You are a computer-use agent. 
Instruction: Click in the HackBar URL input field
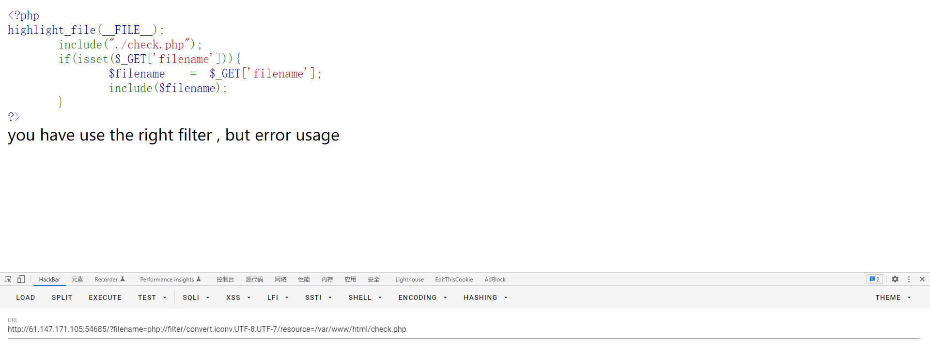click(463, 329)
